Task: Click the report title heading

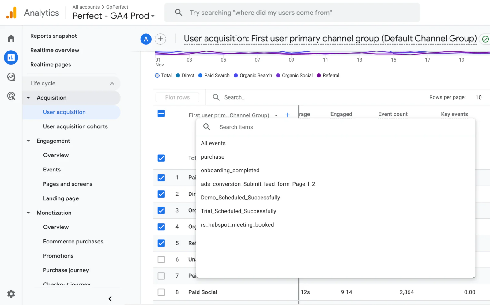Action: click(x=330, y=39)
